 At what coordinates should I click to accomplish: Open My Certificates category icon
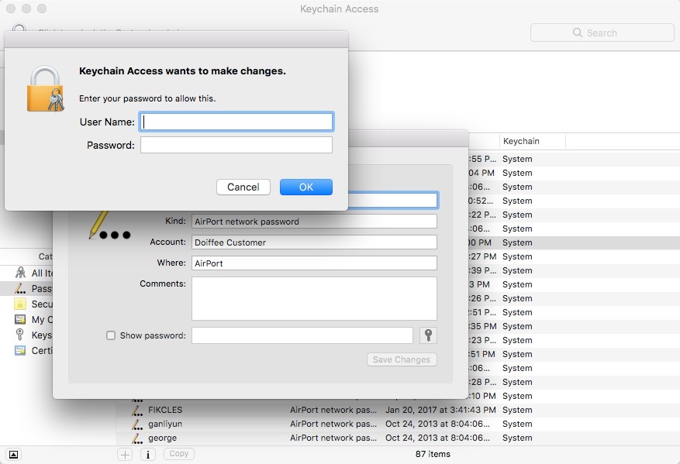(x=20, y=319)
